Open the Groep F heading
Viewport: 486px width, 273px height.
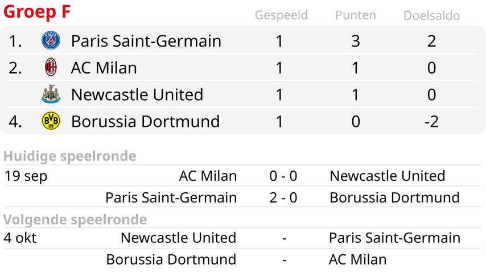tap(37, 12)
